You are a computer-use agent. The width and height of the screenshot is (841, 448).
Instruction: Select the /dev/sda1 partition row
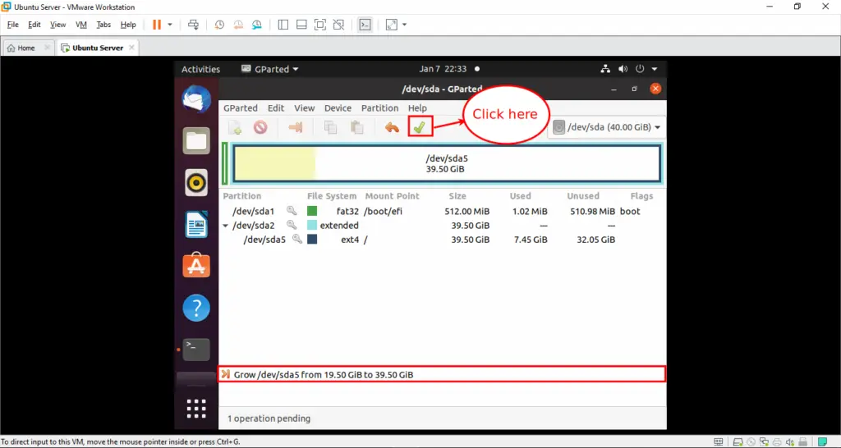tap(443, 211)
